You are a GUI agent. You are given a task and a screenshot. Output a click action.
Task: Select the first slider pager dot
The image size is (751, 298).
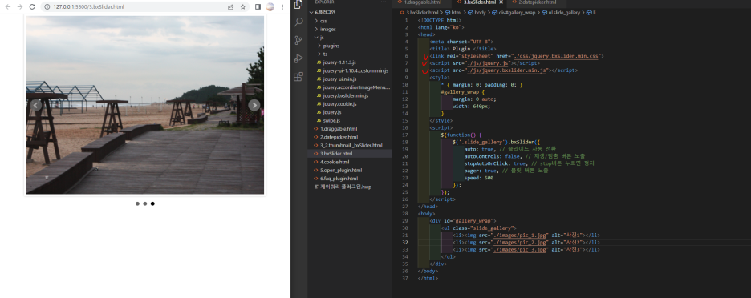tap(137, 203)
